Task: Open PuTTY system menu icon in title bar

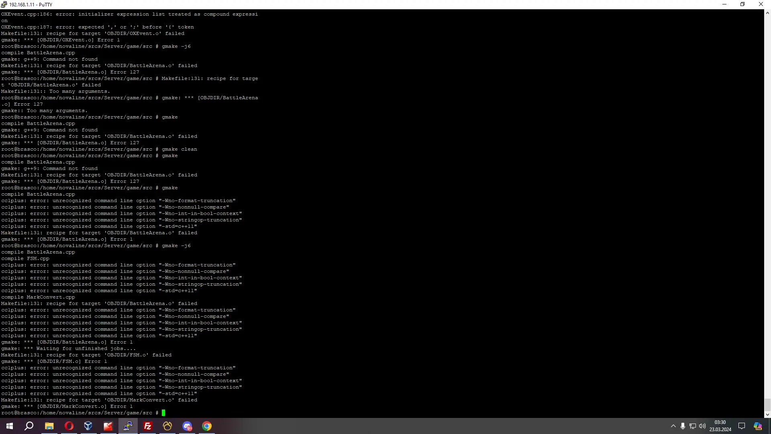Action: 4,4
